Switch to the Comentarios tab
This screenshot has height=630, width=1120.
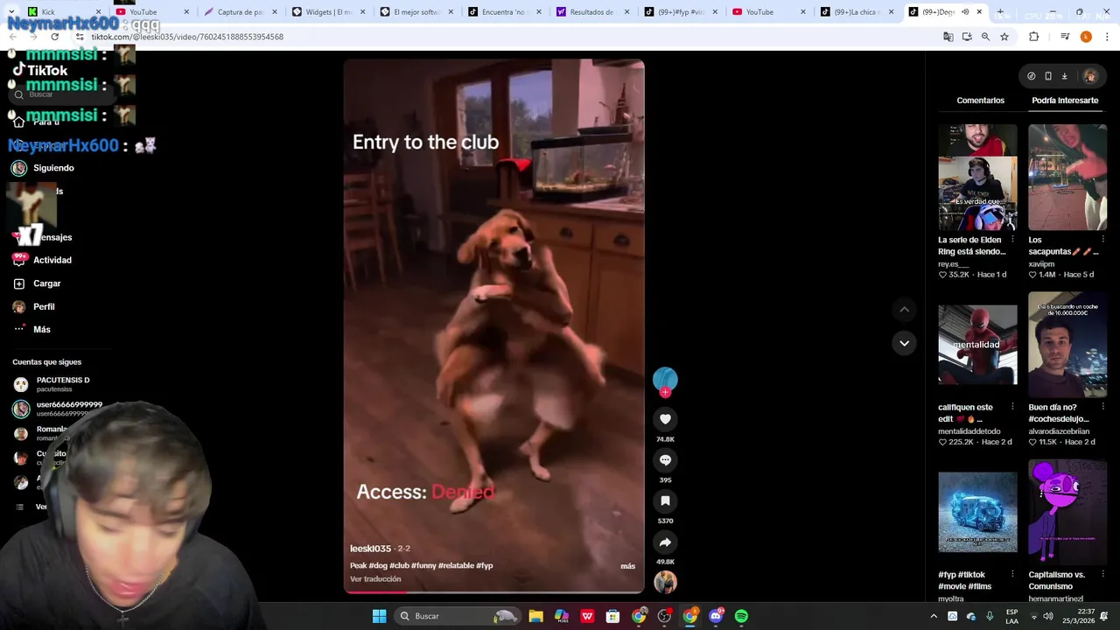click(x=980, y=101)
